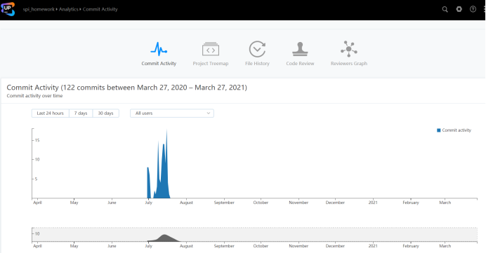Open the help question mark icon
The height and width of the screenshot is (253, 486).
[x=473, y=9]
